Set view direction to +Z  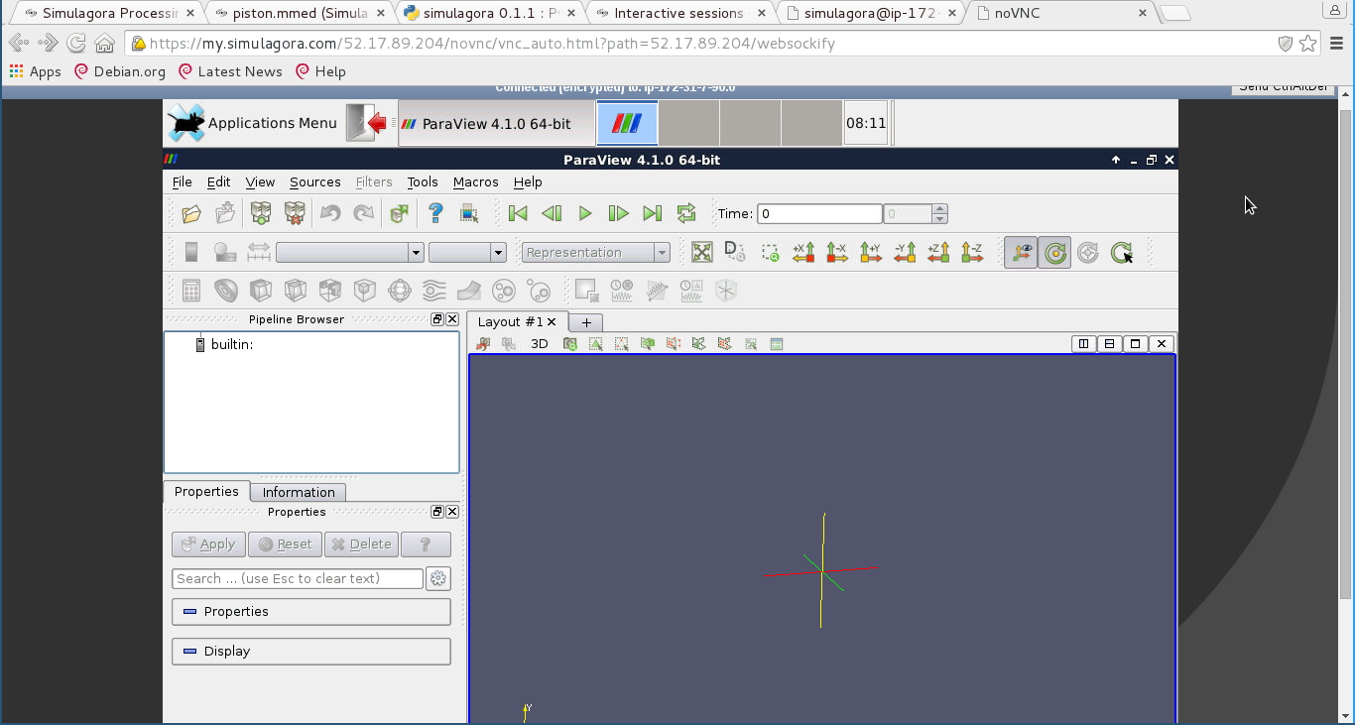click(x=938, y=253)
